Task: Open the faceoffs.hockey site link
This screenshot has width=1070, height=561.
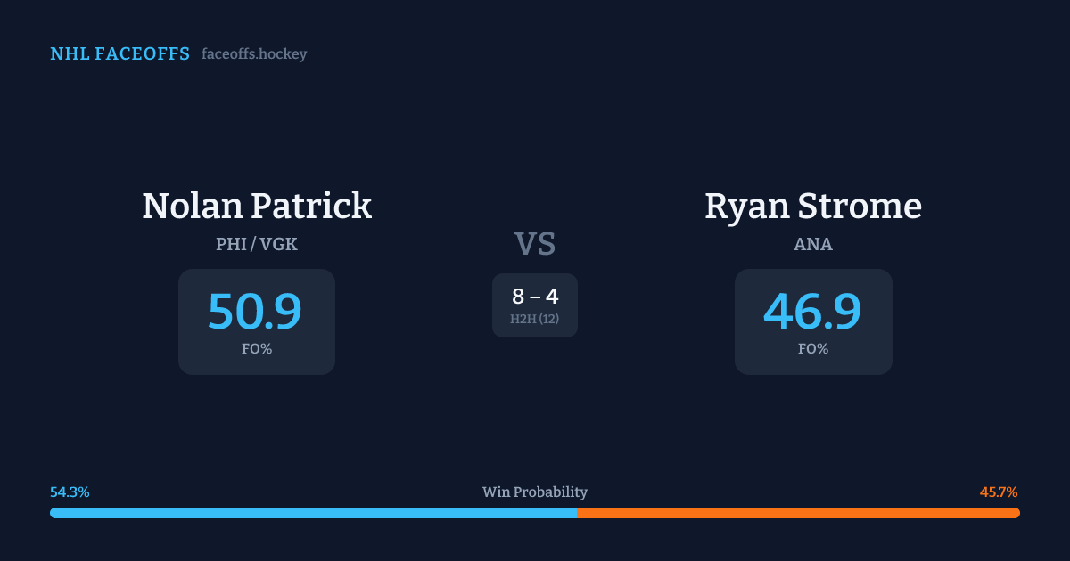Action: tap(254, 54)
